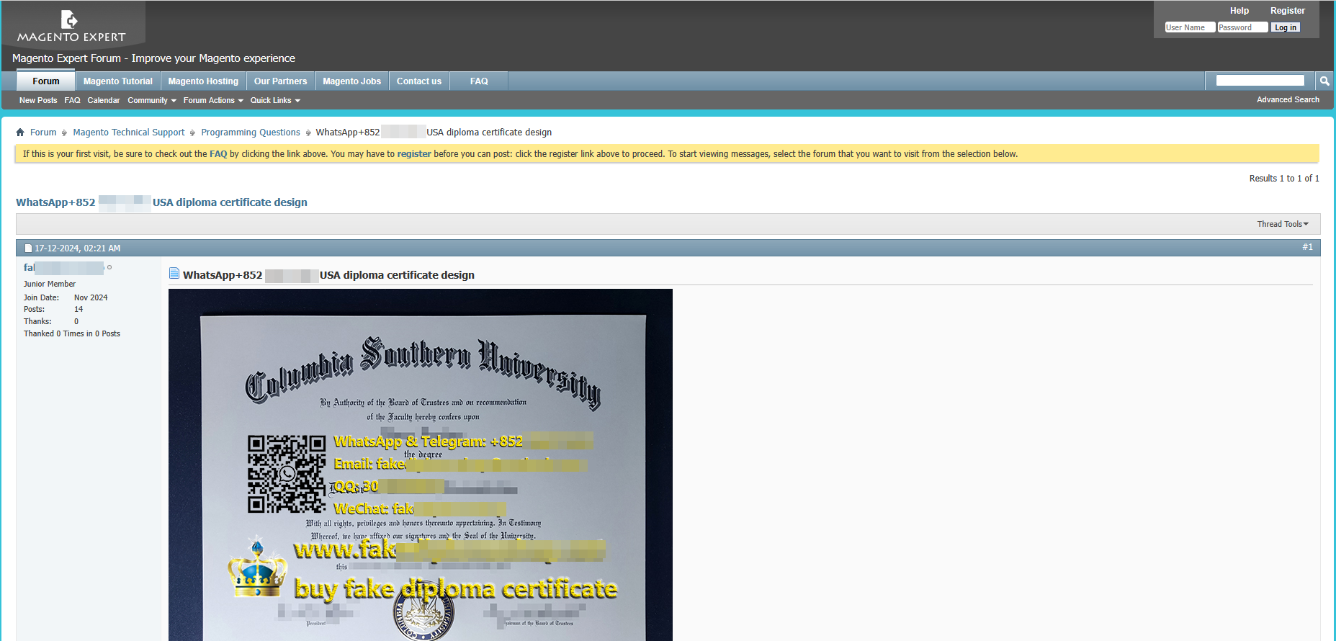Click the 'Results 1 to 1 of 1' text
Screen dimensions: 1336x641
1284,179
